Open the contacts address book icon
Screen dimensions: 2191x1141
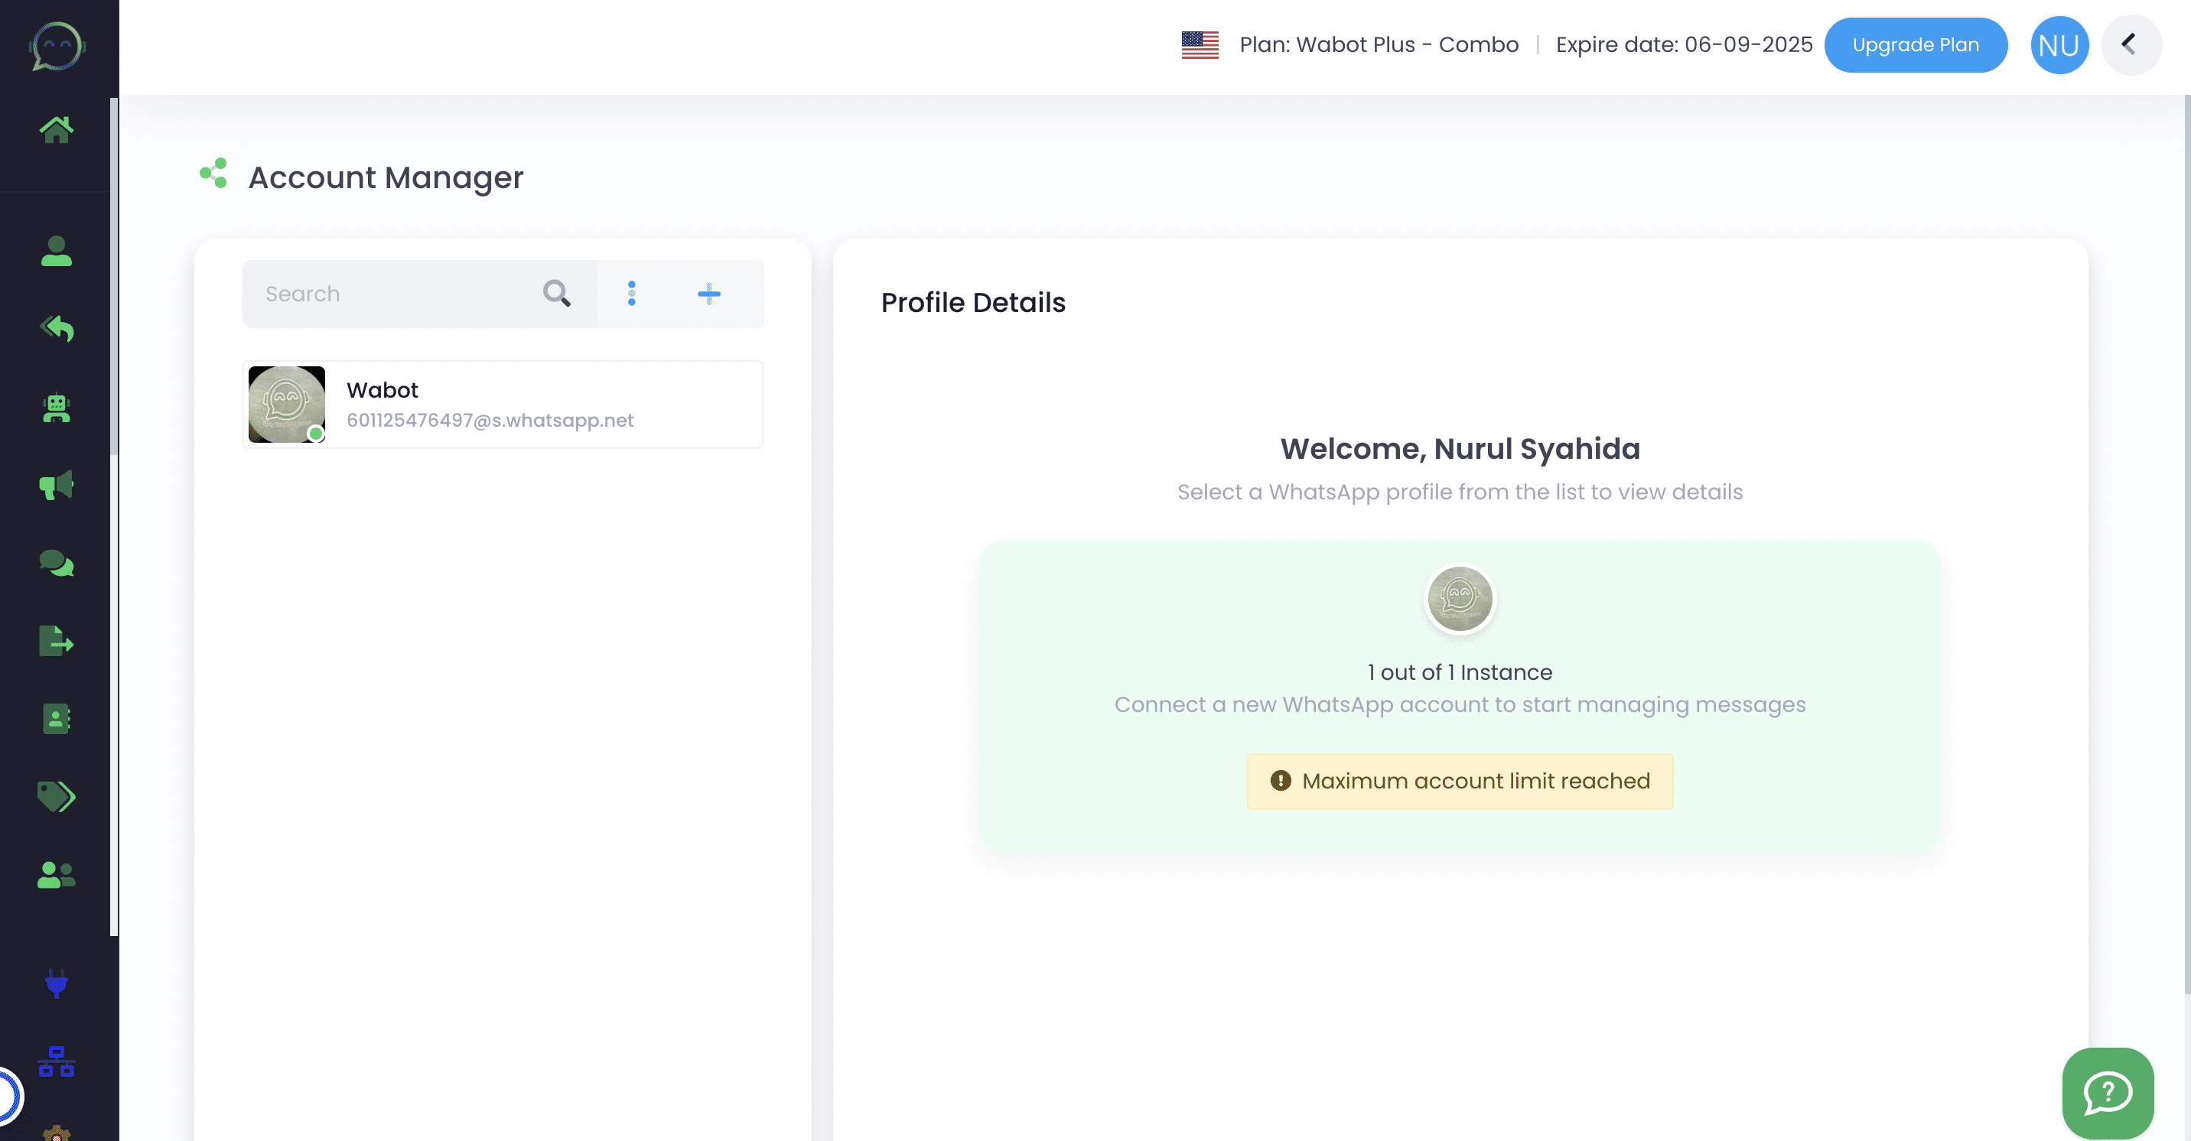click(56, 720)
